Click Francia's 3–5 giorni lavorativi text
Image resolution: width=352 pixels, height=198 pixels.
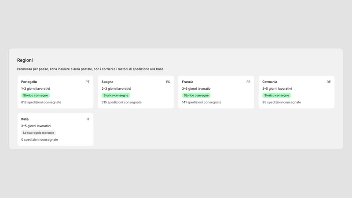click(197, 89)
